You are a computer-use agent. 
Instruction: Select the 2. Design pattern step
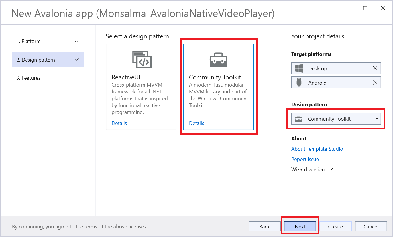tap(48, 60)
